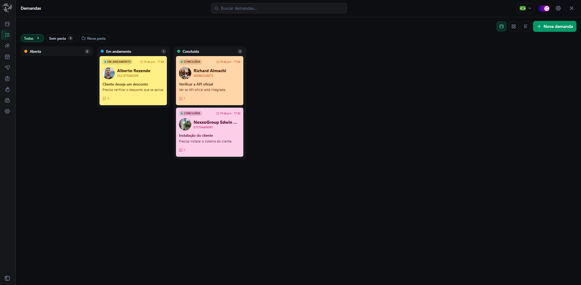
Task: Click NexxoGroup Edwin's avatar
Action: click(x=185, y=124)
